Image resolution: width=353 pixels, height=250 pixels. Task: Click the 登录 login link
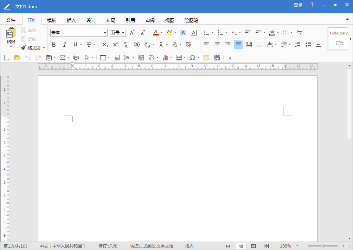(x=298, y=5)
